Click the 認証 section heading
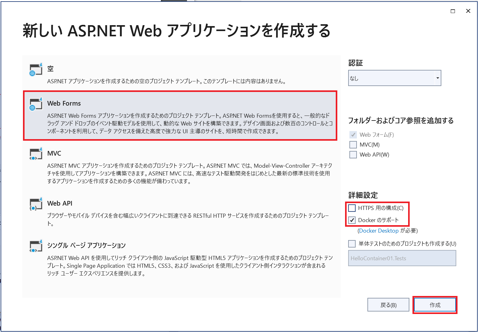 (356, 63)
